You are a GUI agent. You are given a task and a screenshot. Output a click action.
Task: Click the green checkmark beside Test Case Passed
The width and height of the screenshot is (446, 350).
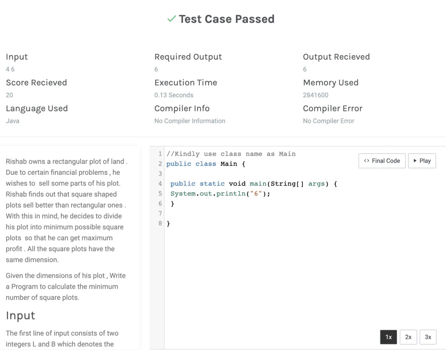[171, 19]
